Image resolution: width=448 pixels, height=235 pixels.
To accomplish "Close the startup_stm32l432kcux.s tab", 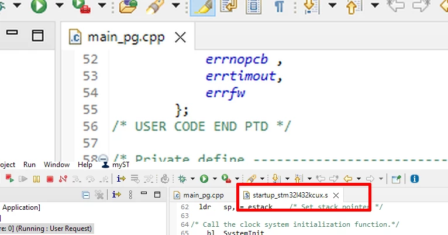I will (x=336, y=196).
